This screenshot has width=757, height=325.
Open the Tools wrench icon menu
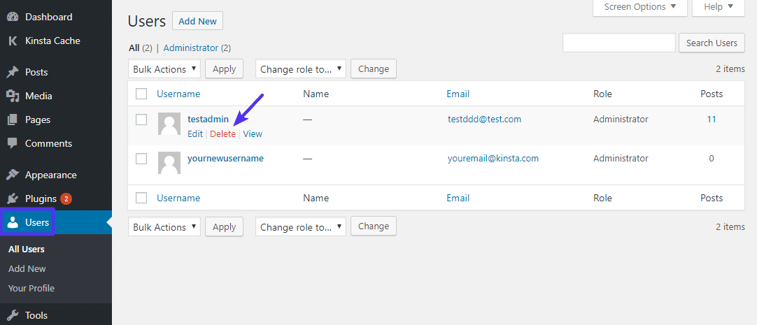[x=13, y=315]
